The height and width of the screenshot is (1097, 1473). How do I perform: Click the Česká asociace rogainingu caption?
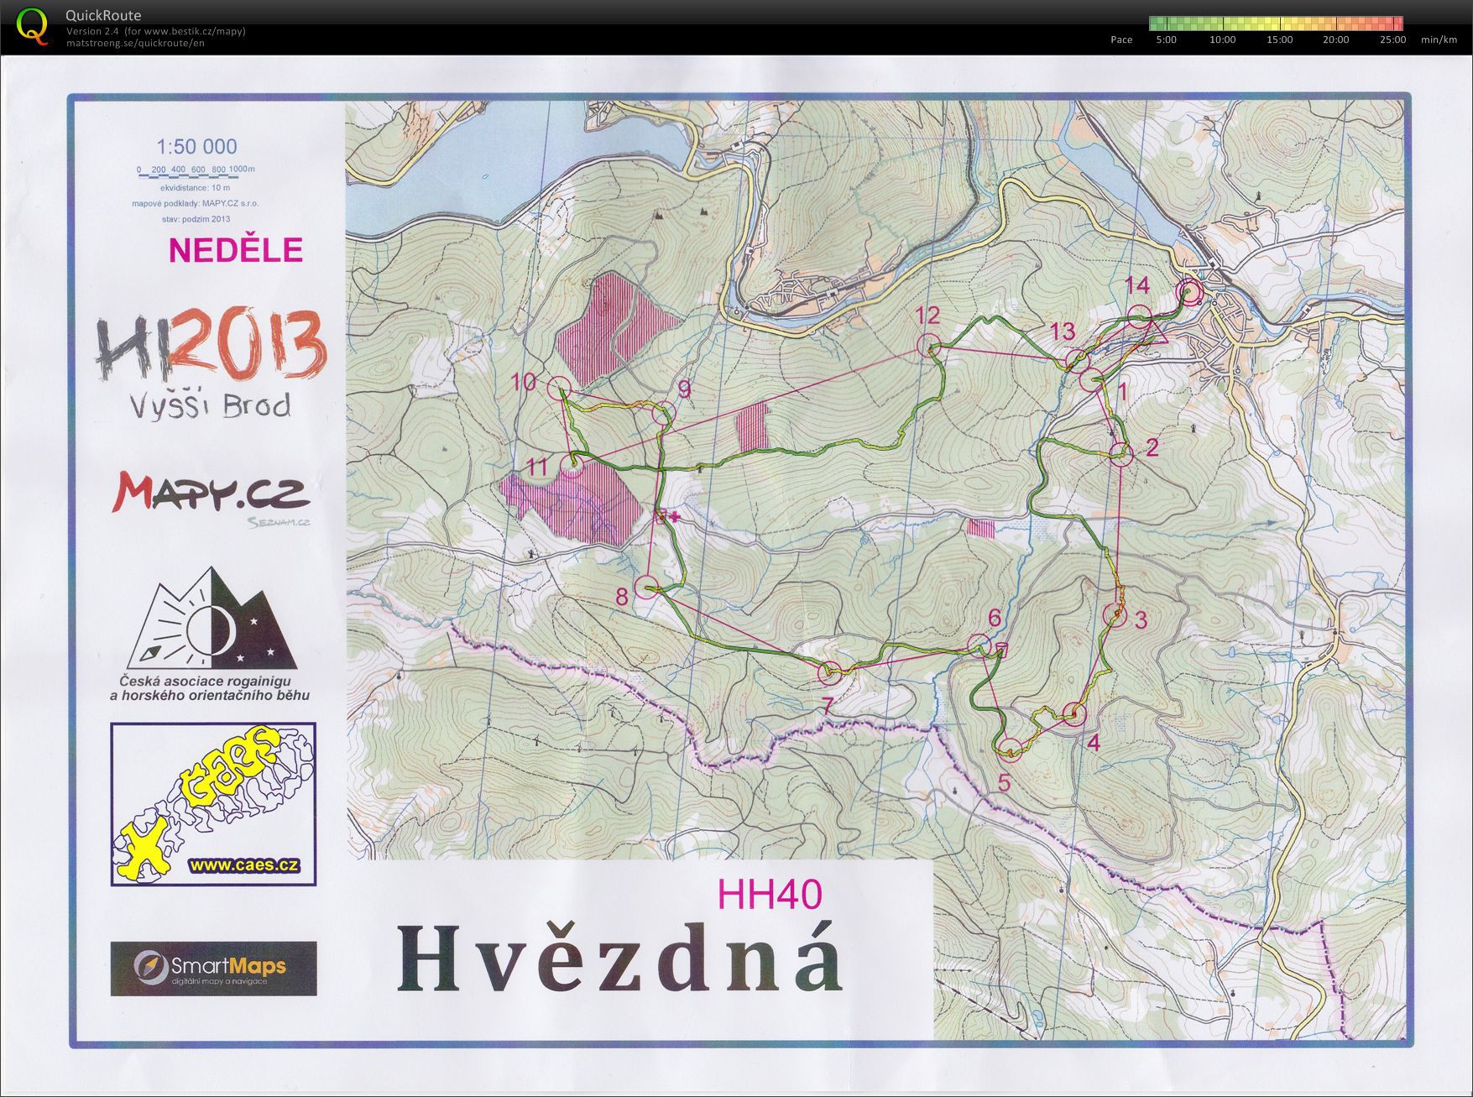[210, 688]
